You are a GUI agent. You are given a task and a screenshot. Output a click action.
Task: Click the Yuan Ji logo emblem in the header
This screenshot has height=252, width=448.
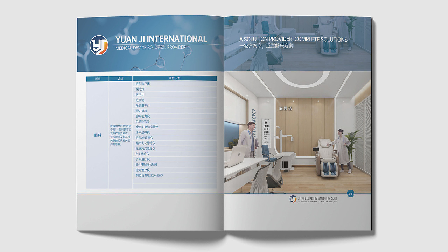(x=99, y=45)
